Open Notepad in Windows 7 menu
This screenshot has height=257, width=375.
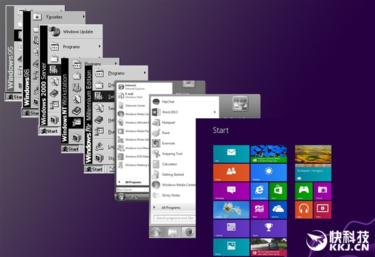point(173,123)
